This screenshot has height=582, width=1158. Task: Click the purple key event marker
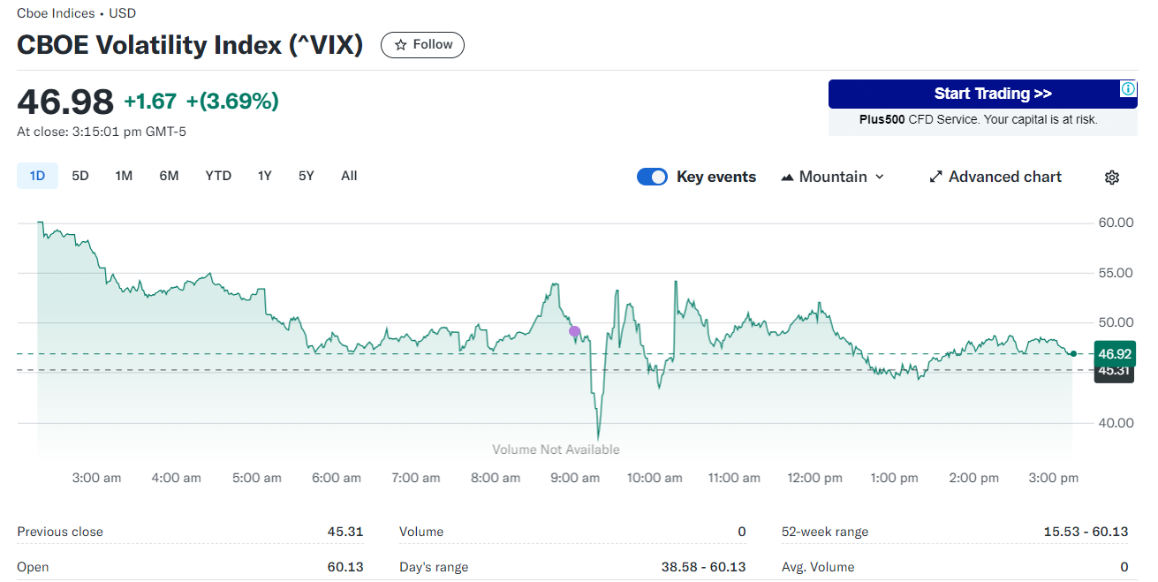coord(575,332)
